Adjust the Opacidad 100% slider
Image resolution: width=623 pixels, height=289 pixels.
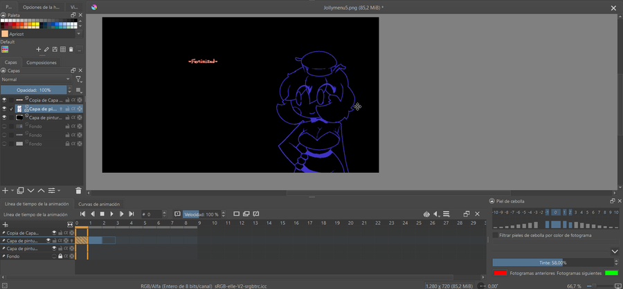34,90
